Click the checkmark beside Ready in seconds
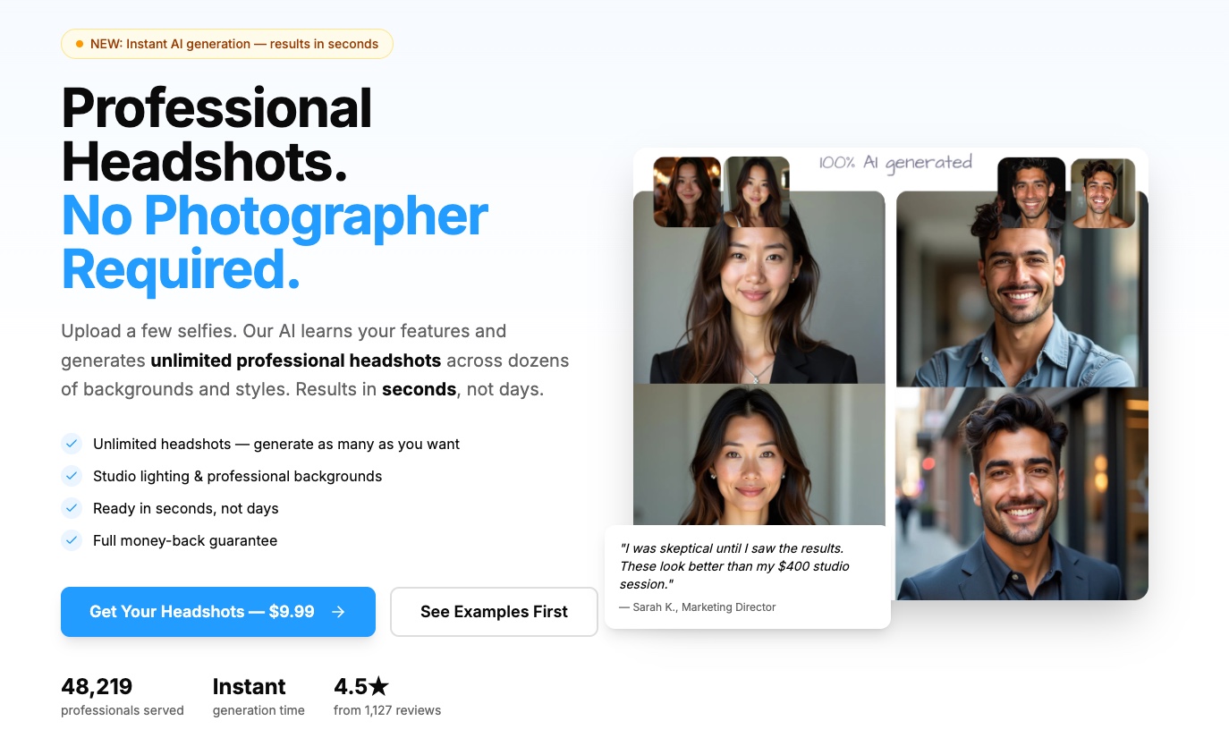The width and height of the screenshot is (1229, 755). tap(72, 508)
